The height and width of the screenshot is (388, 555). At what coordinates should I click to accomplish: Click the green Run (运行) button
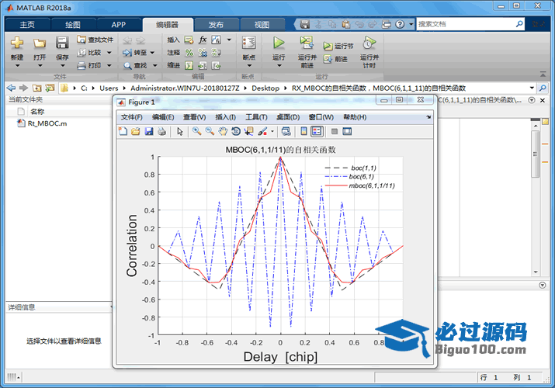(x=279, y=43)
